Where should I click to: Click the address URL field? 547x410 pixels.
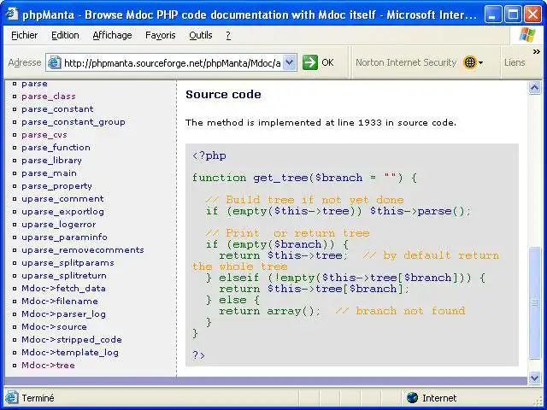173,63
